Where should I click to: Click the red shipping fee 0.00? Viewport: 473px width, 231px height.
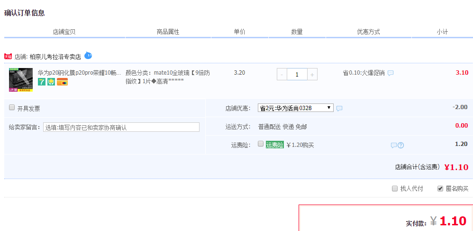point(462,126)
